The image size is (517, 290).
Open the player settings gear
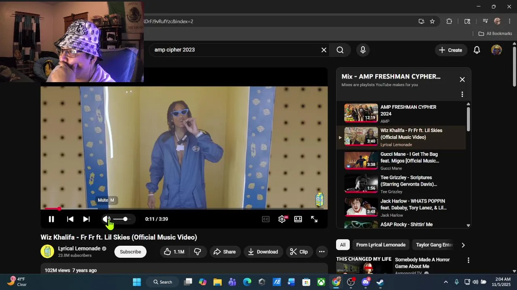(282, 219)
